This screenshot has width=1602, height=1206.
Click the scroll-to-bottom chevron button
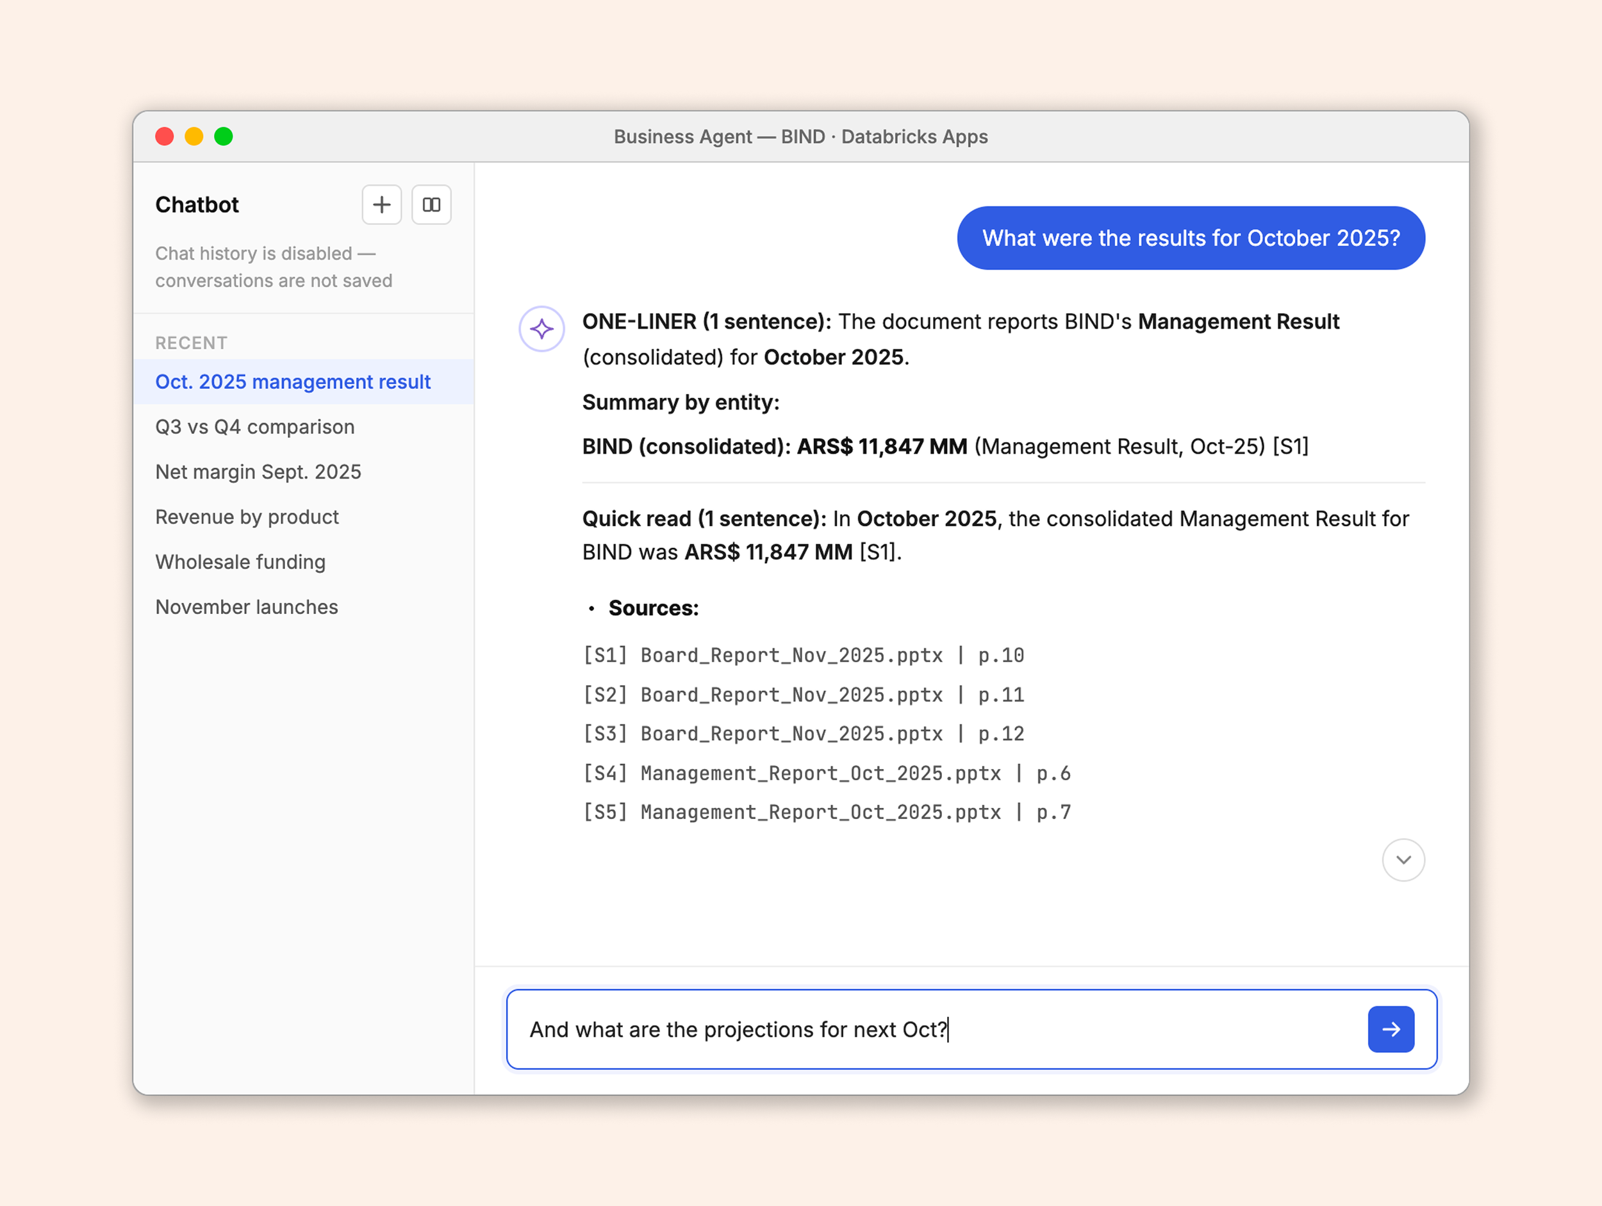click(1403, 860)
